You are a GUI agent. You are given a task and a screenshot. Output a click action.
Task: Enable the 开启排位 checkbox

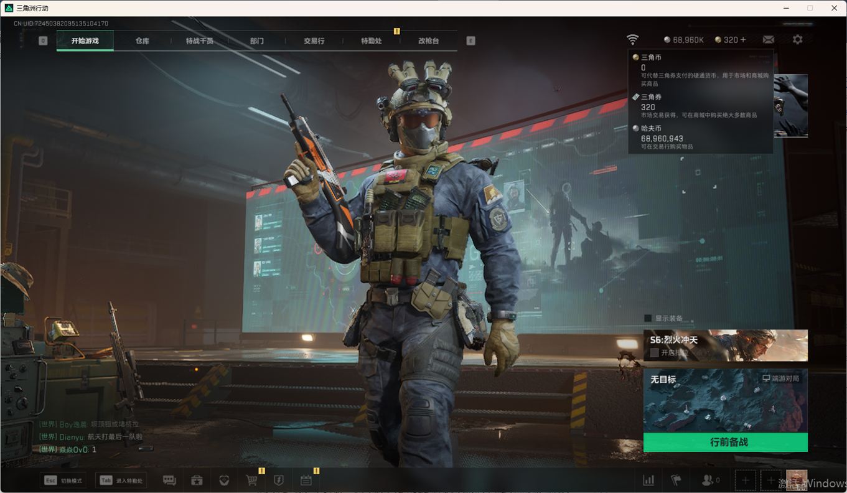point(654,352)
